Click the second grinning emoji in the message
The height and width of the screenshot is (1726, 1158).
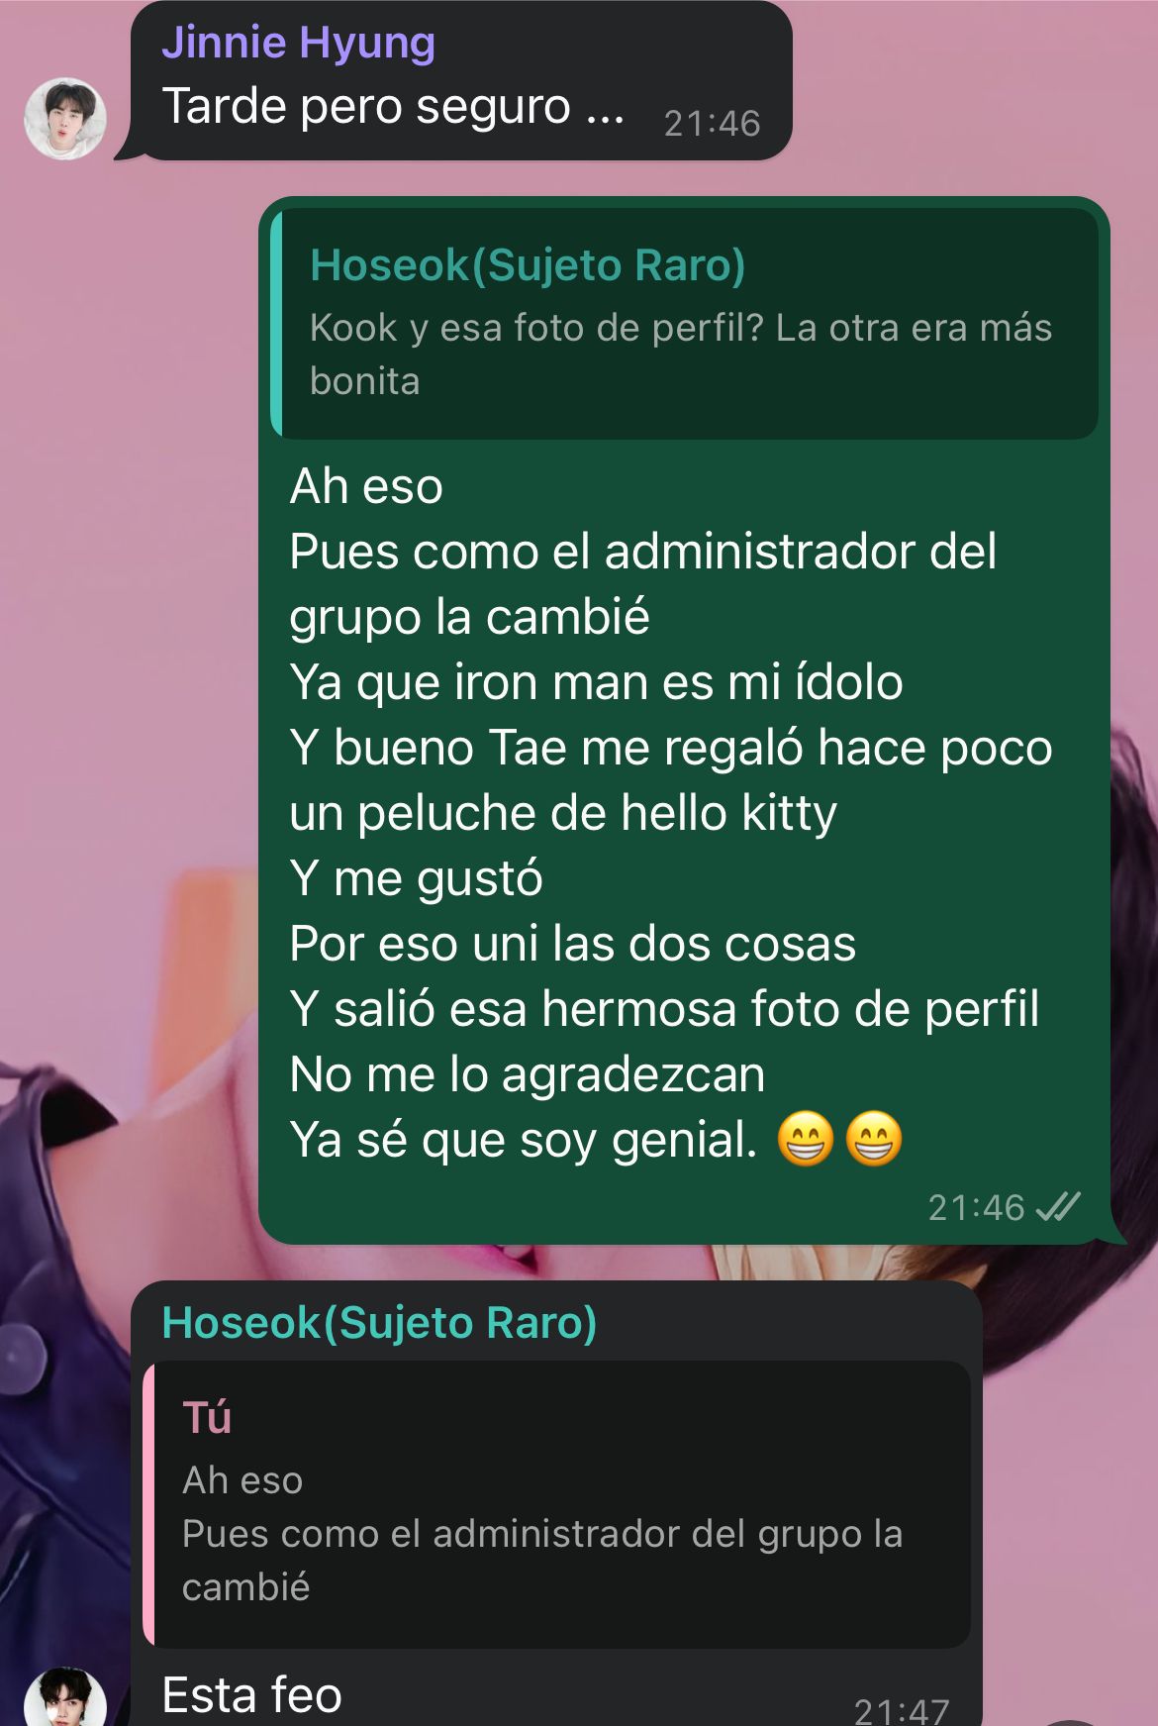(x=874, y=1139)
